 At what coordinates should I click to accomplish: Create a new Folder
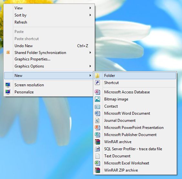click(135, 76)
